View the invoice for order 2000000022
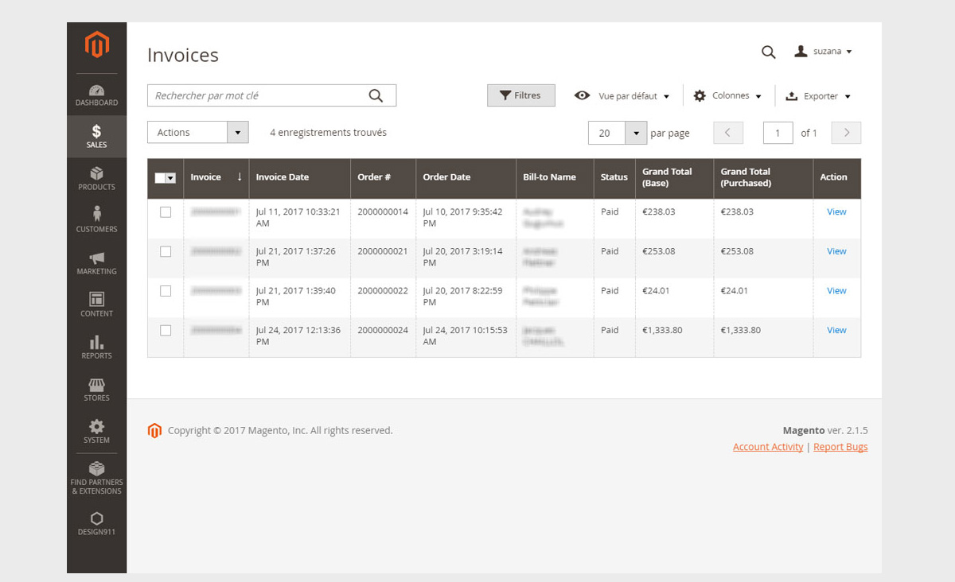Viewport: 955px width, 582px height. coord(836,291)
